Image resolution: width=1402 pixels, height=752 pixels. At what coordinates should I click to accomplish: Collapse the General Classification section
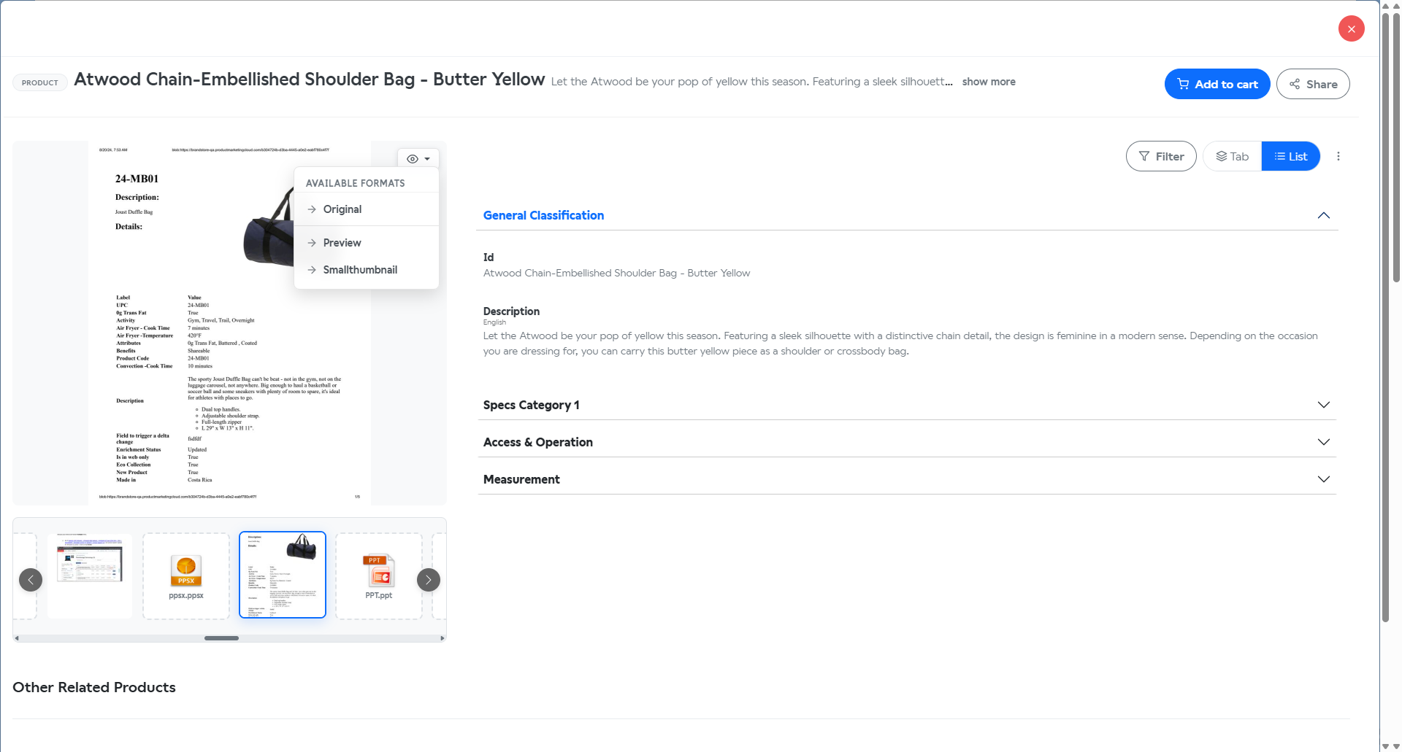point(1323,215)
